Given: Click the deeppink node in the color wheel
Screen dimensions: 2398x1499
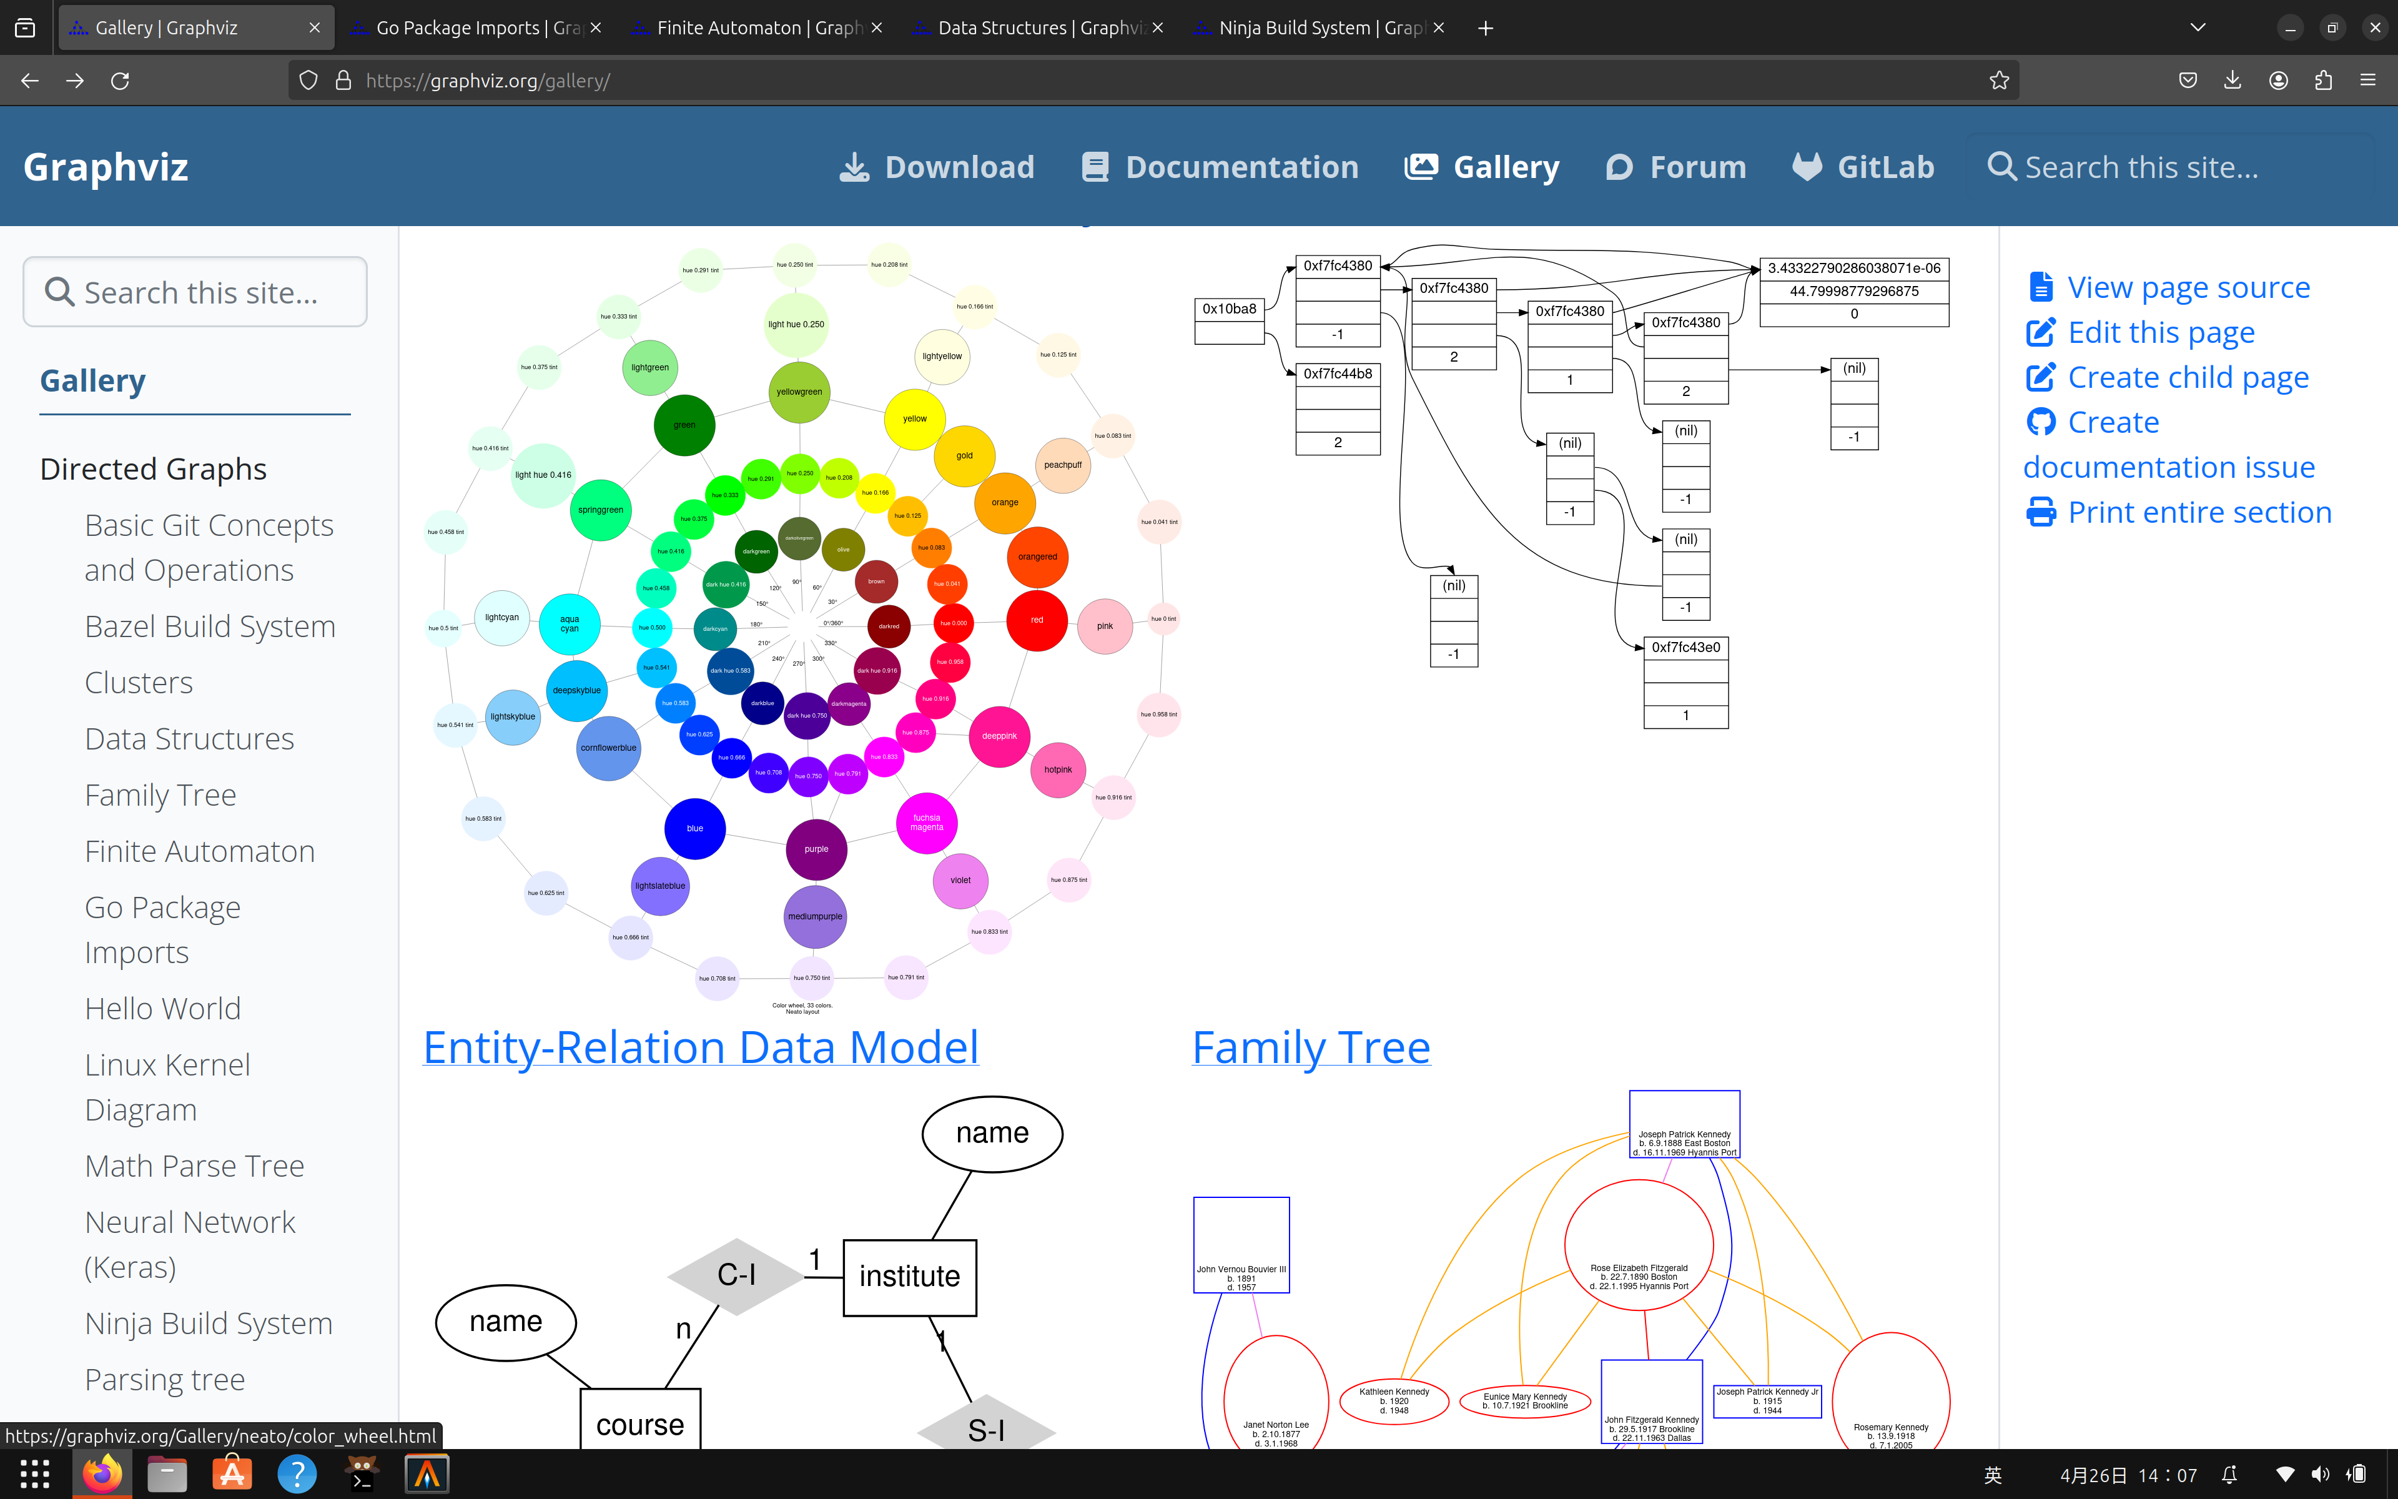Looking at the screenshot, I should tap(999, 736).
